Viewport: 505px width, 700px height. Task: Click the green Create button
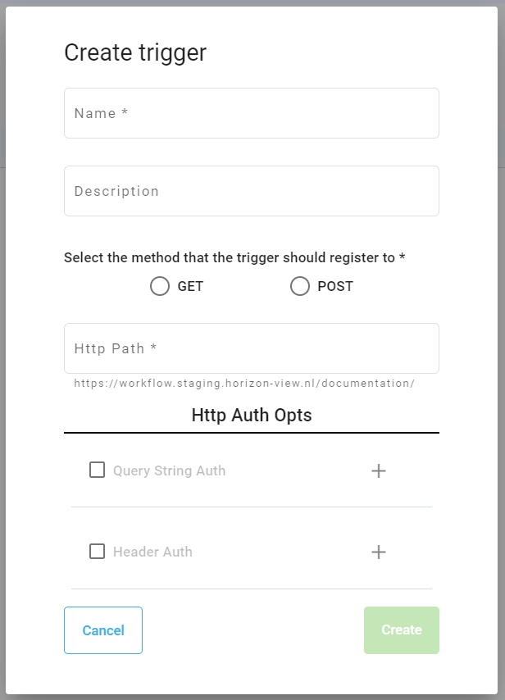(x=401, y=630)
